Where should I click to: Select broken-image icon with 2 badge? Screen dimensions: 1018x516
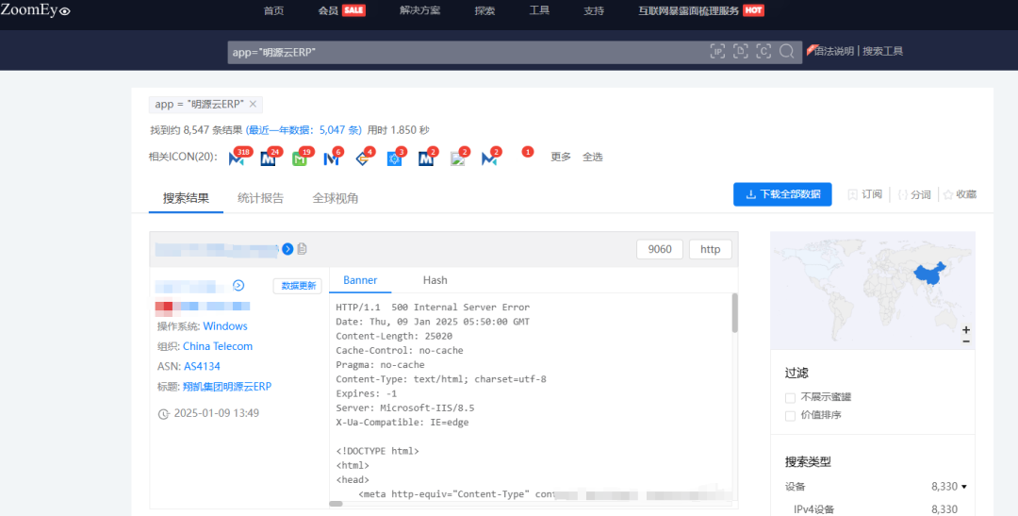pos(458,158)
